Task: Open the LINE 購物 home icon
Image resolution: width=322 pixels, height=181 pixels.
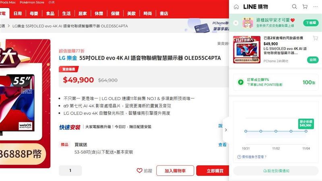Action: 236,7
